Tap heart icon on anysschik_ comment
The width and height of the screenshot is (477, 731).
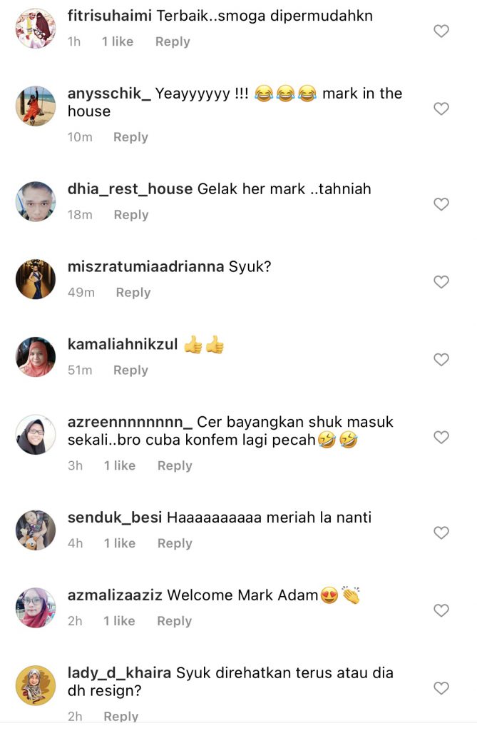pyautogui.click(x=441, y=109)
